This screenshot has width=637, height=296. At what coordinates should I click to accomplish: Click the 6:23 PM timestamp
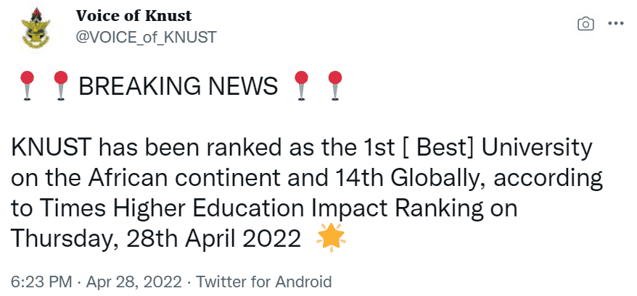[41, 282]
